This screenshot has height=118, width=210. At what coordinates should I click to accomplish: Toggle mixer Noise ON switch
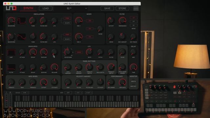[90, 29]
